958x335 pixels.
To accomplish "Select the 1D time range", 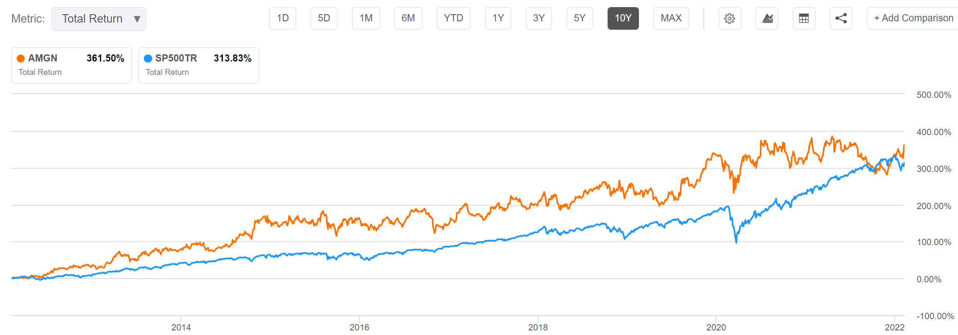I will pyautogui.click(x=283, y=18).
